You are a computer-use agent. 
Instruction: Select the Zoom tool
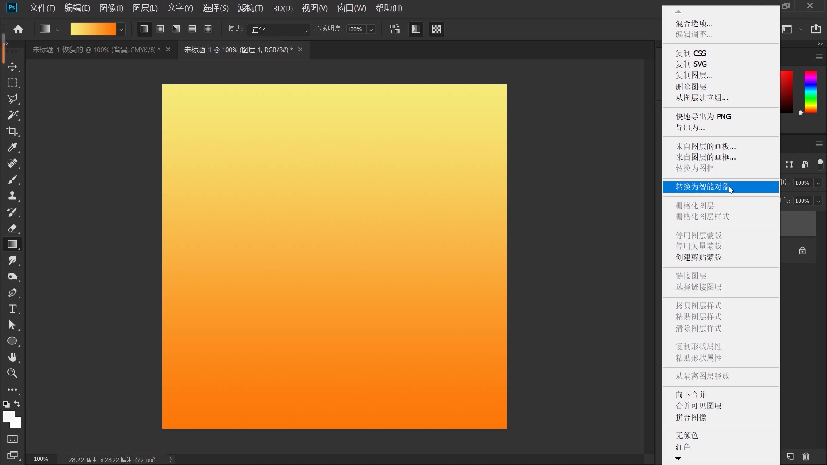[x=12, y=373]
